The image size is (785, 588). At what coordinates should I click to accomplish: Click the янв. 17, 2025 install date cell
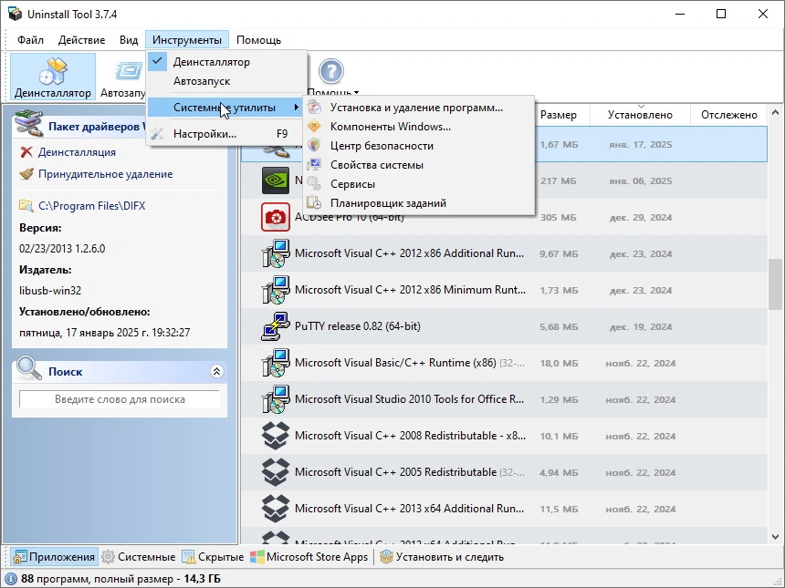coord(640,145)
